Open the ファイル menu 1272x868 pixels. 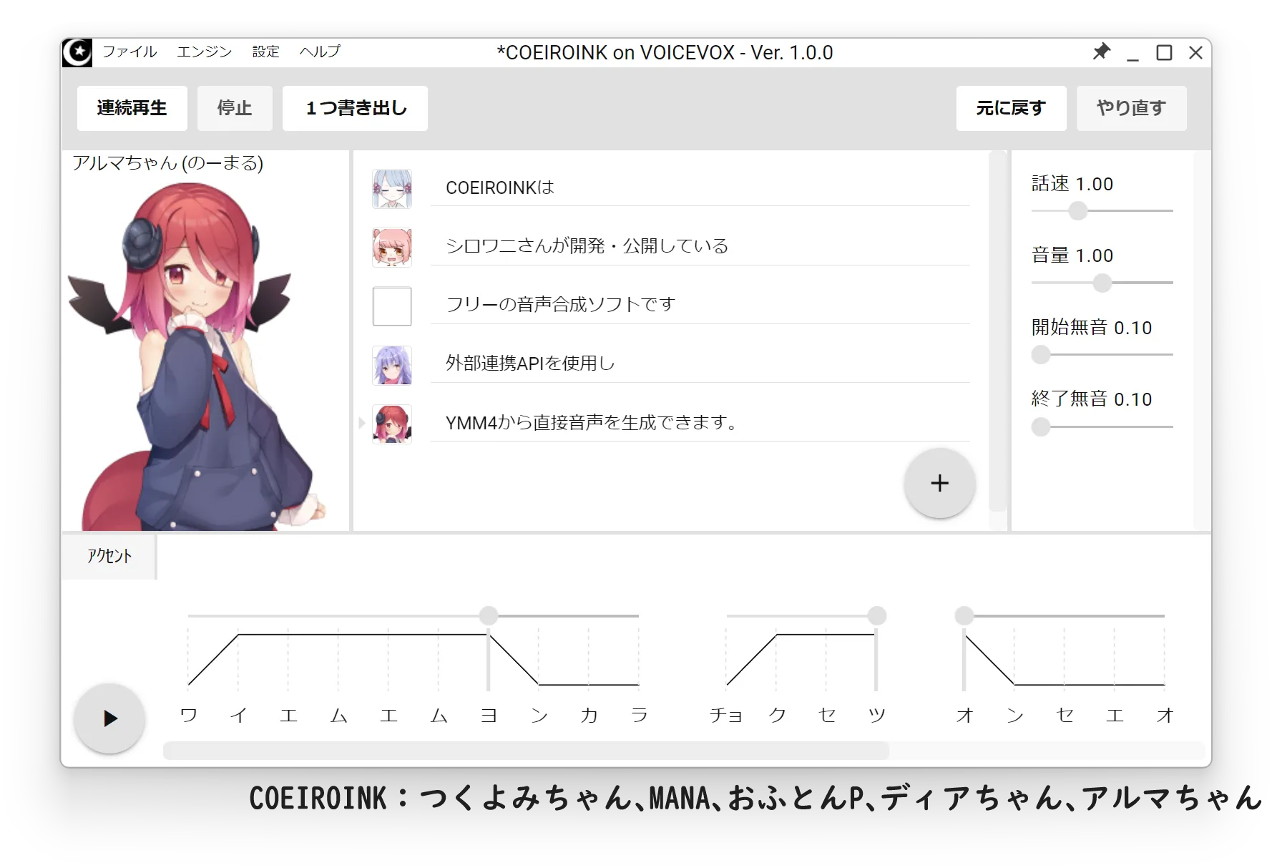(129, 52)
